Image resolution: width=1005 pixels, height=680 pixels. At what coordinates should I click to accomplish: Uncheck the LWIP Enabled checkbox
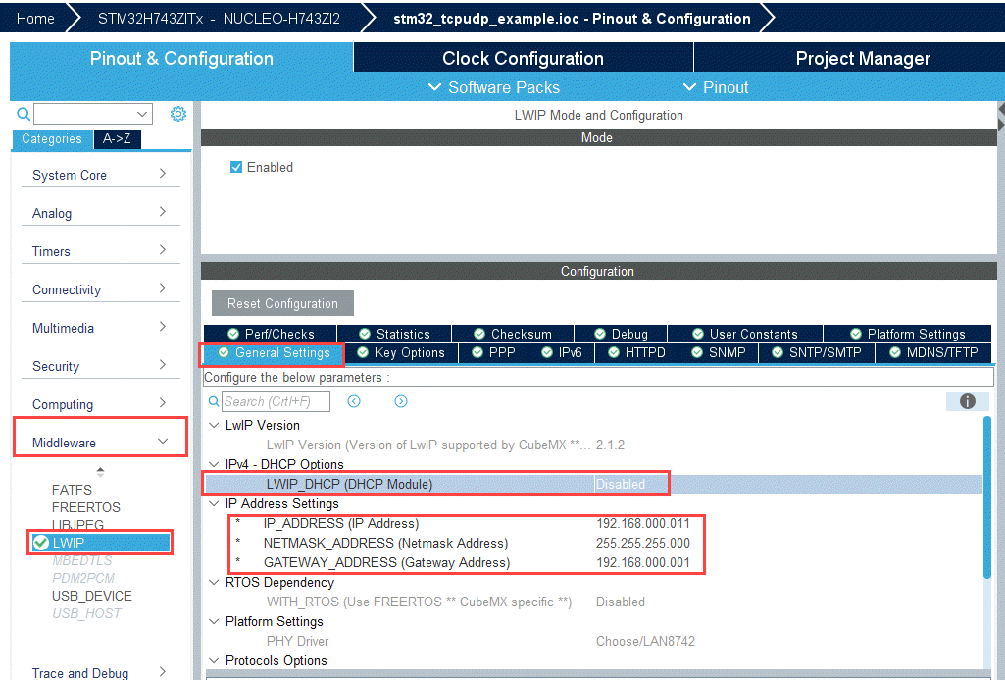[236, 167]
